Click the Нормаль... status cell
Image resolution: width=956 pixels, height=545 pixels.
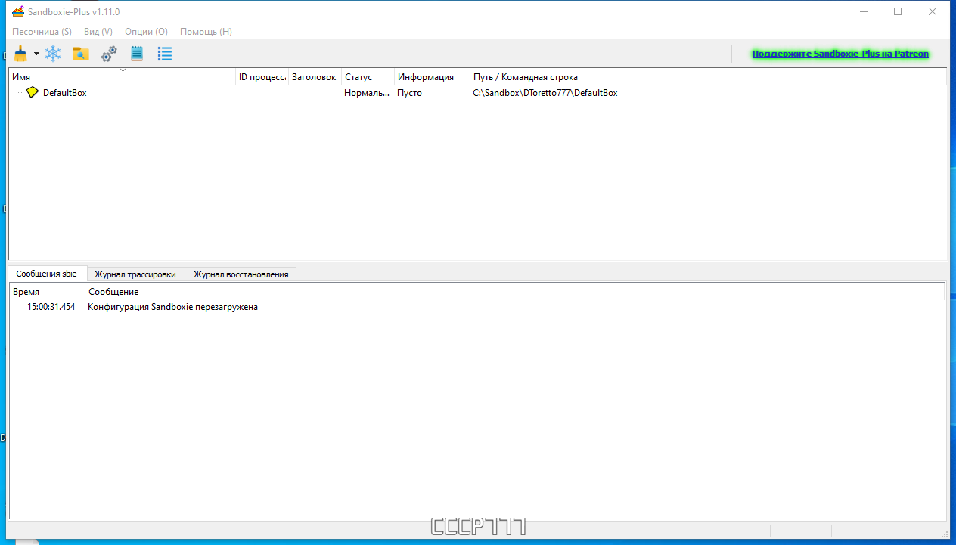click(367, 93)
